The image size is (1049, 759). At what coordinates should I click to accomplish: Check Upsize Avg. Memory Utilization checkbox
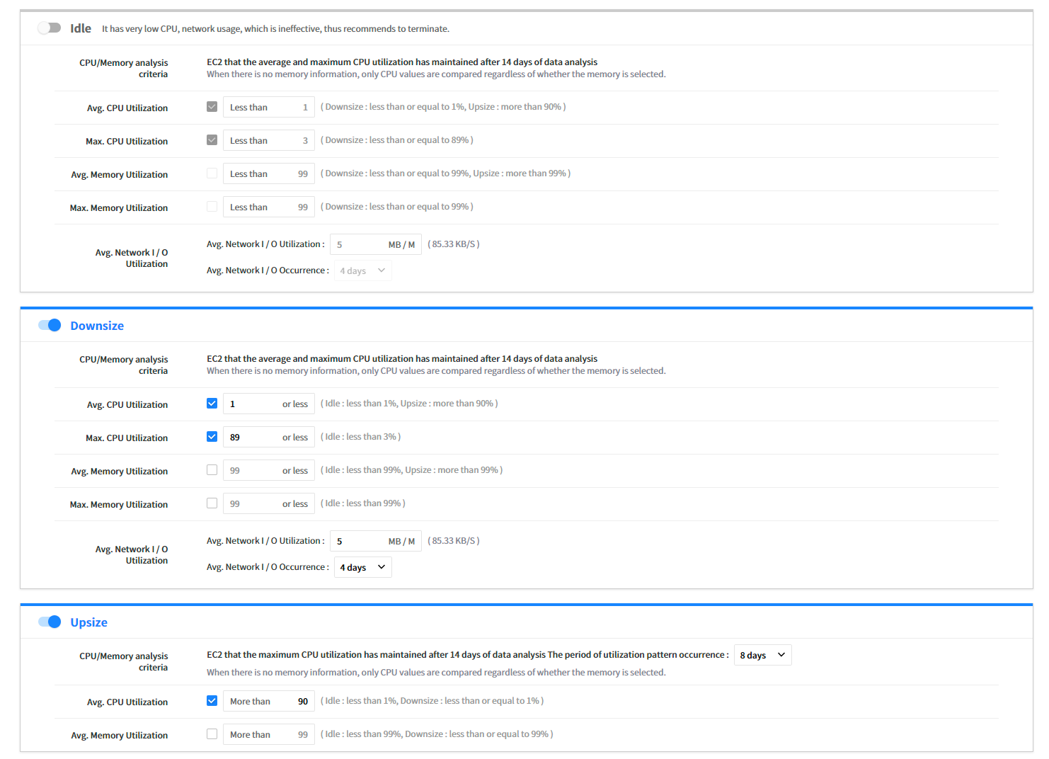pyautogui.click(x=212, y=734)
